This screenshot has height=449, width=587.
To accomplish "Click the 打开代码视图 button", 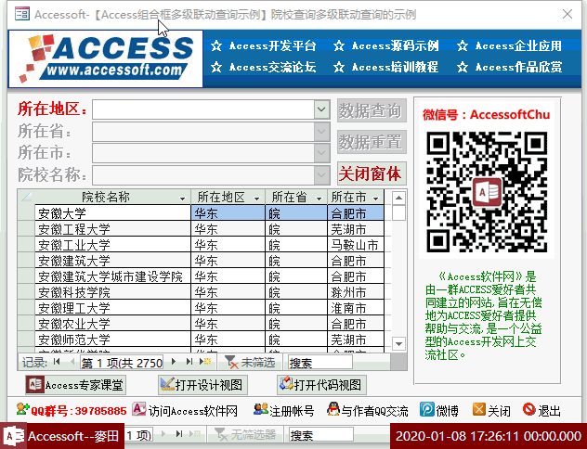I will click(x=321, y=385).
